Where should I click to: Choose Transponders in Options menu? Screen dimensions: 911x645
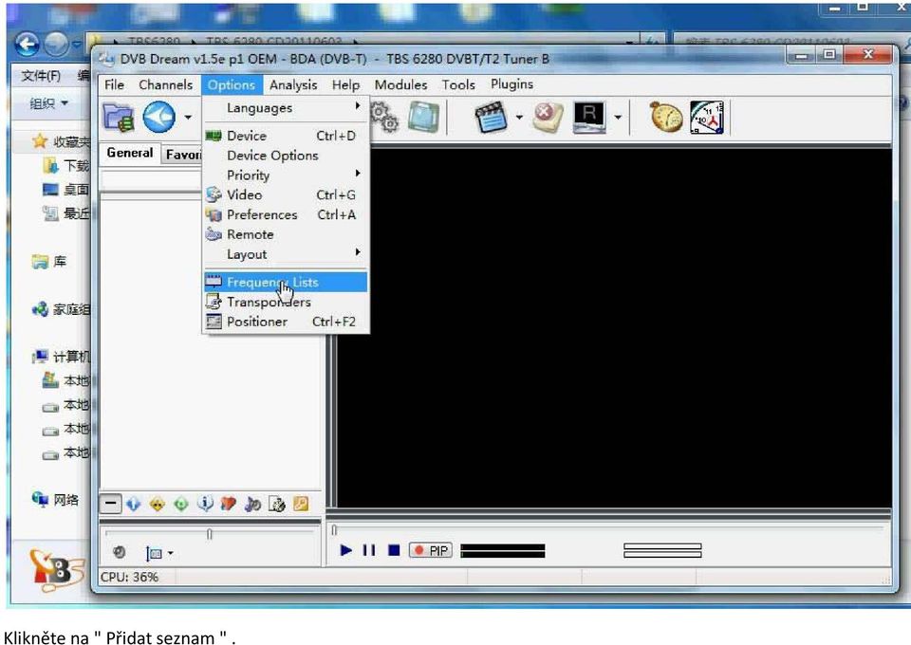pos(286,302)
